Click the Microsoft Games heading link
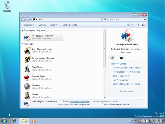The height and width of the screenshot is (124, 165). point(118,64)
